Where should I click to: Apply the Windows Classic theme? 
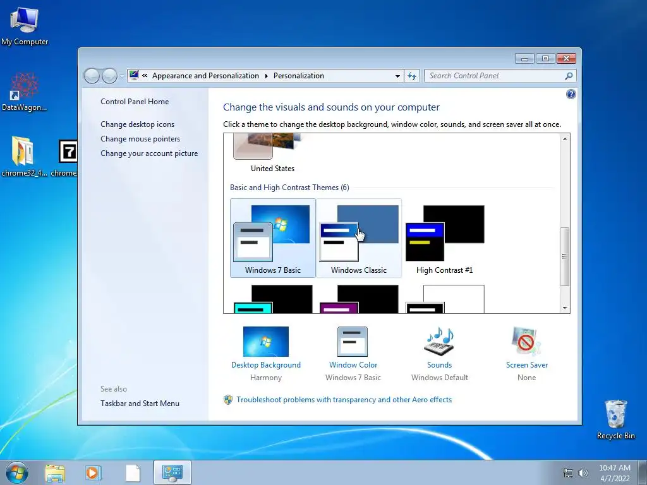point(359,238)
